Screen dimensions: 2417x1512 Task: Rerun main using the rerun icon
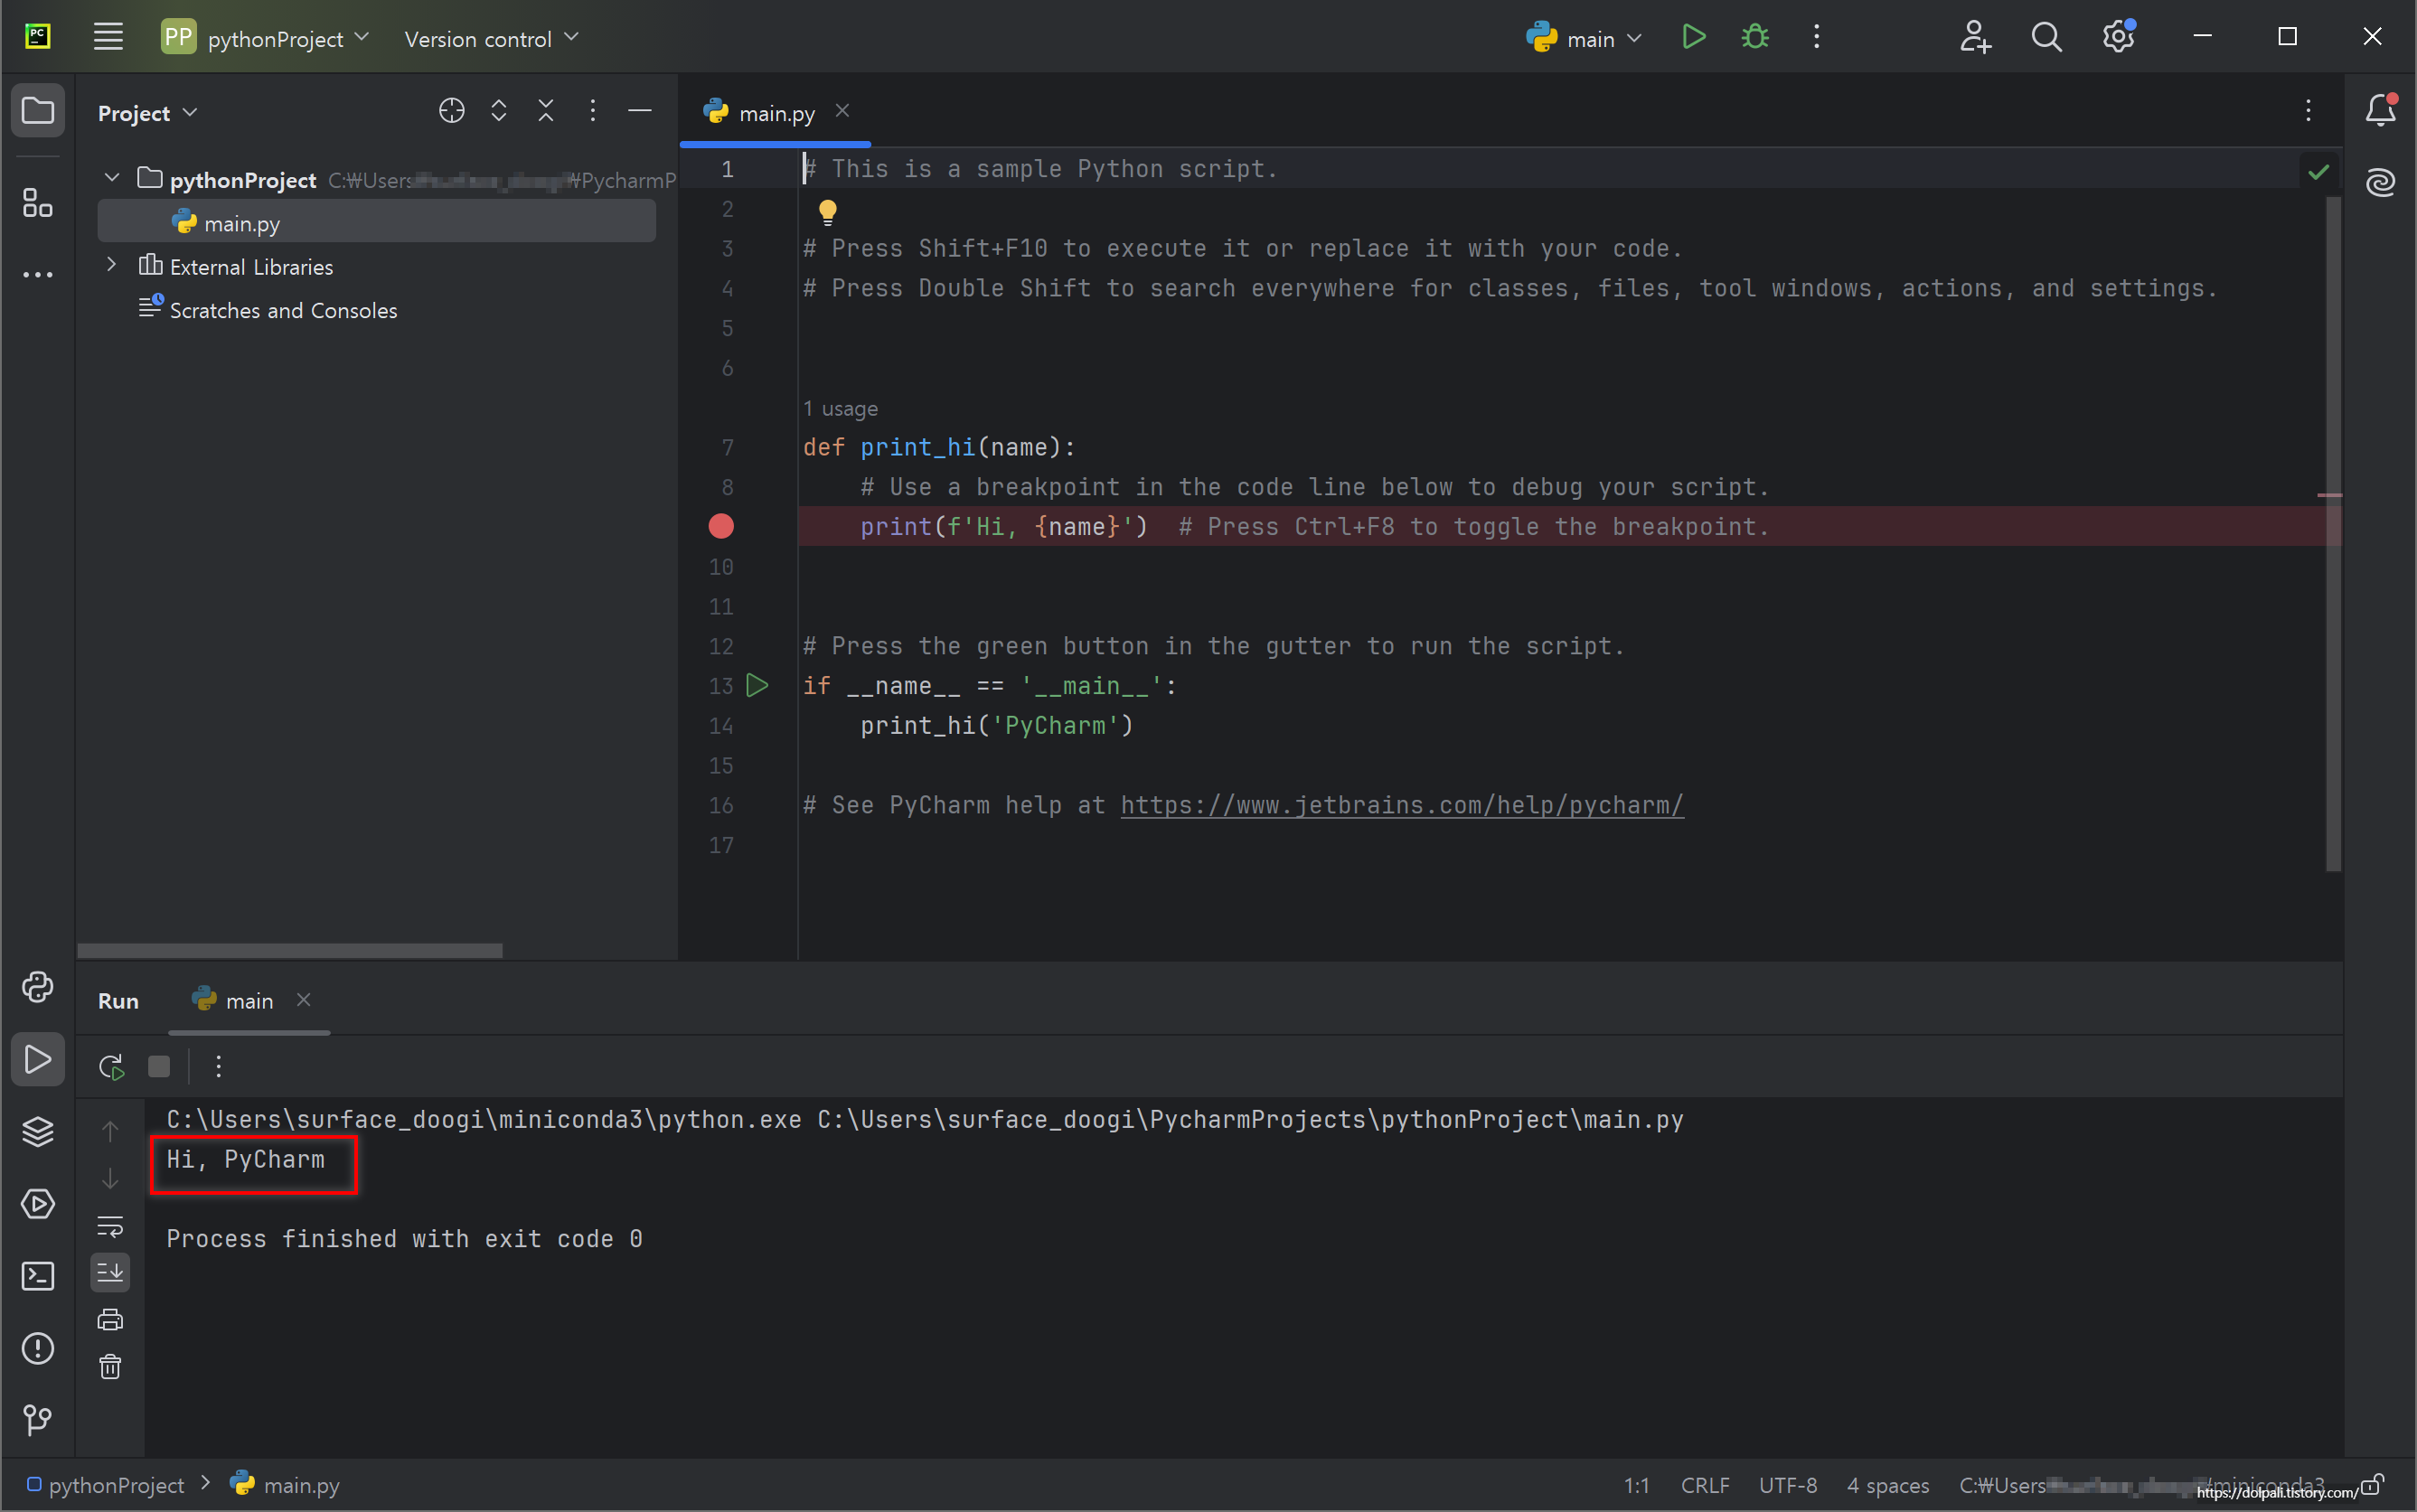point(111,1066)
